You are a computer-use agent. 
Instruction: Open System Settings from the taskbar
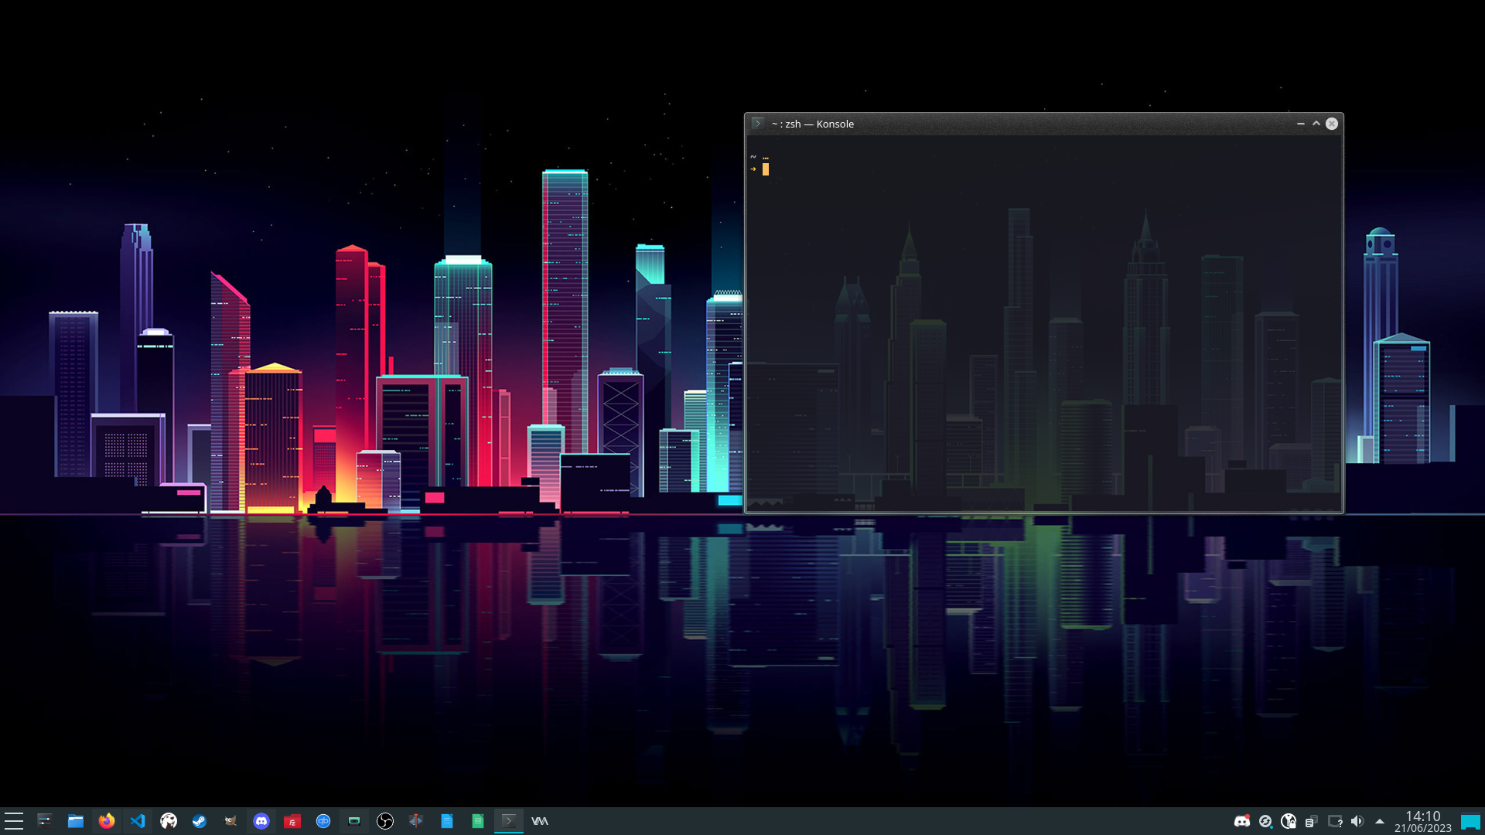[x=45, y=821]
